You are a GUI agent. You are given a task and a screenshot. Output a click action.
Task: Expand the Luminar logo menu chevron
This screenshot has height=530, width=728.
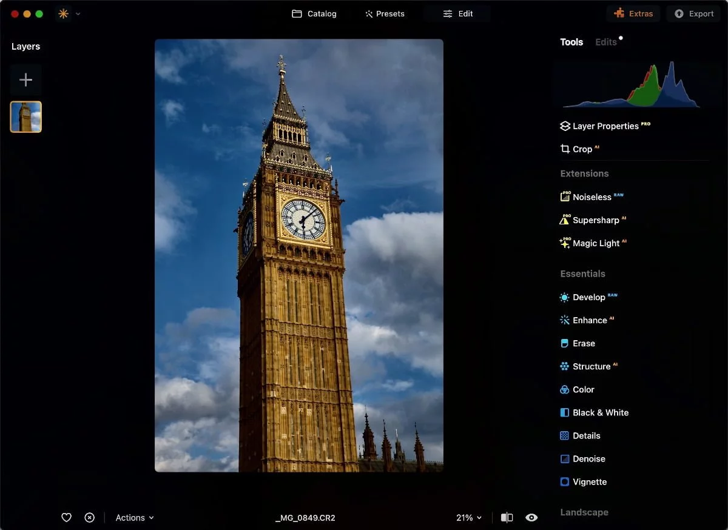click(x=78, y=14)
